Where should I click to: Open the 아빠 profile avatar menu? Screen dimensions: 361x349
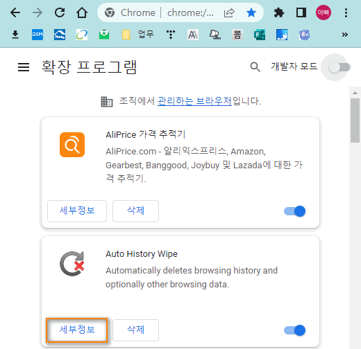[x=324, y=12]
